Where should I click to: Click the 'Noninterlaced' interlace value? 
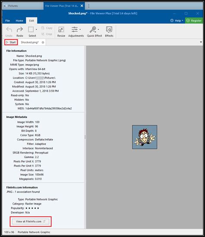coord(44,148)
